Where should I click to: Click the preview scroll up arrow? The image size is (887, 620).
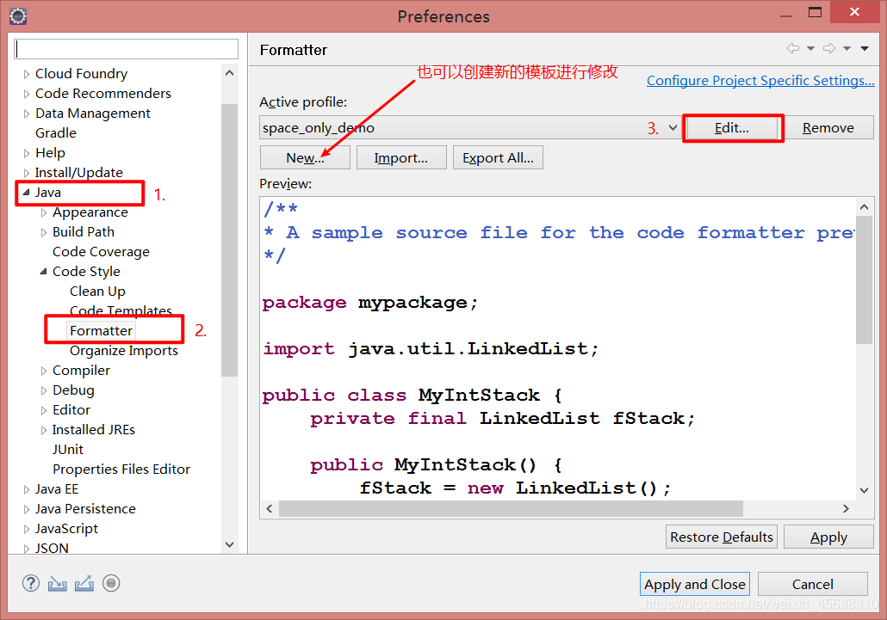864,206
